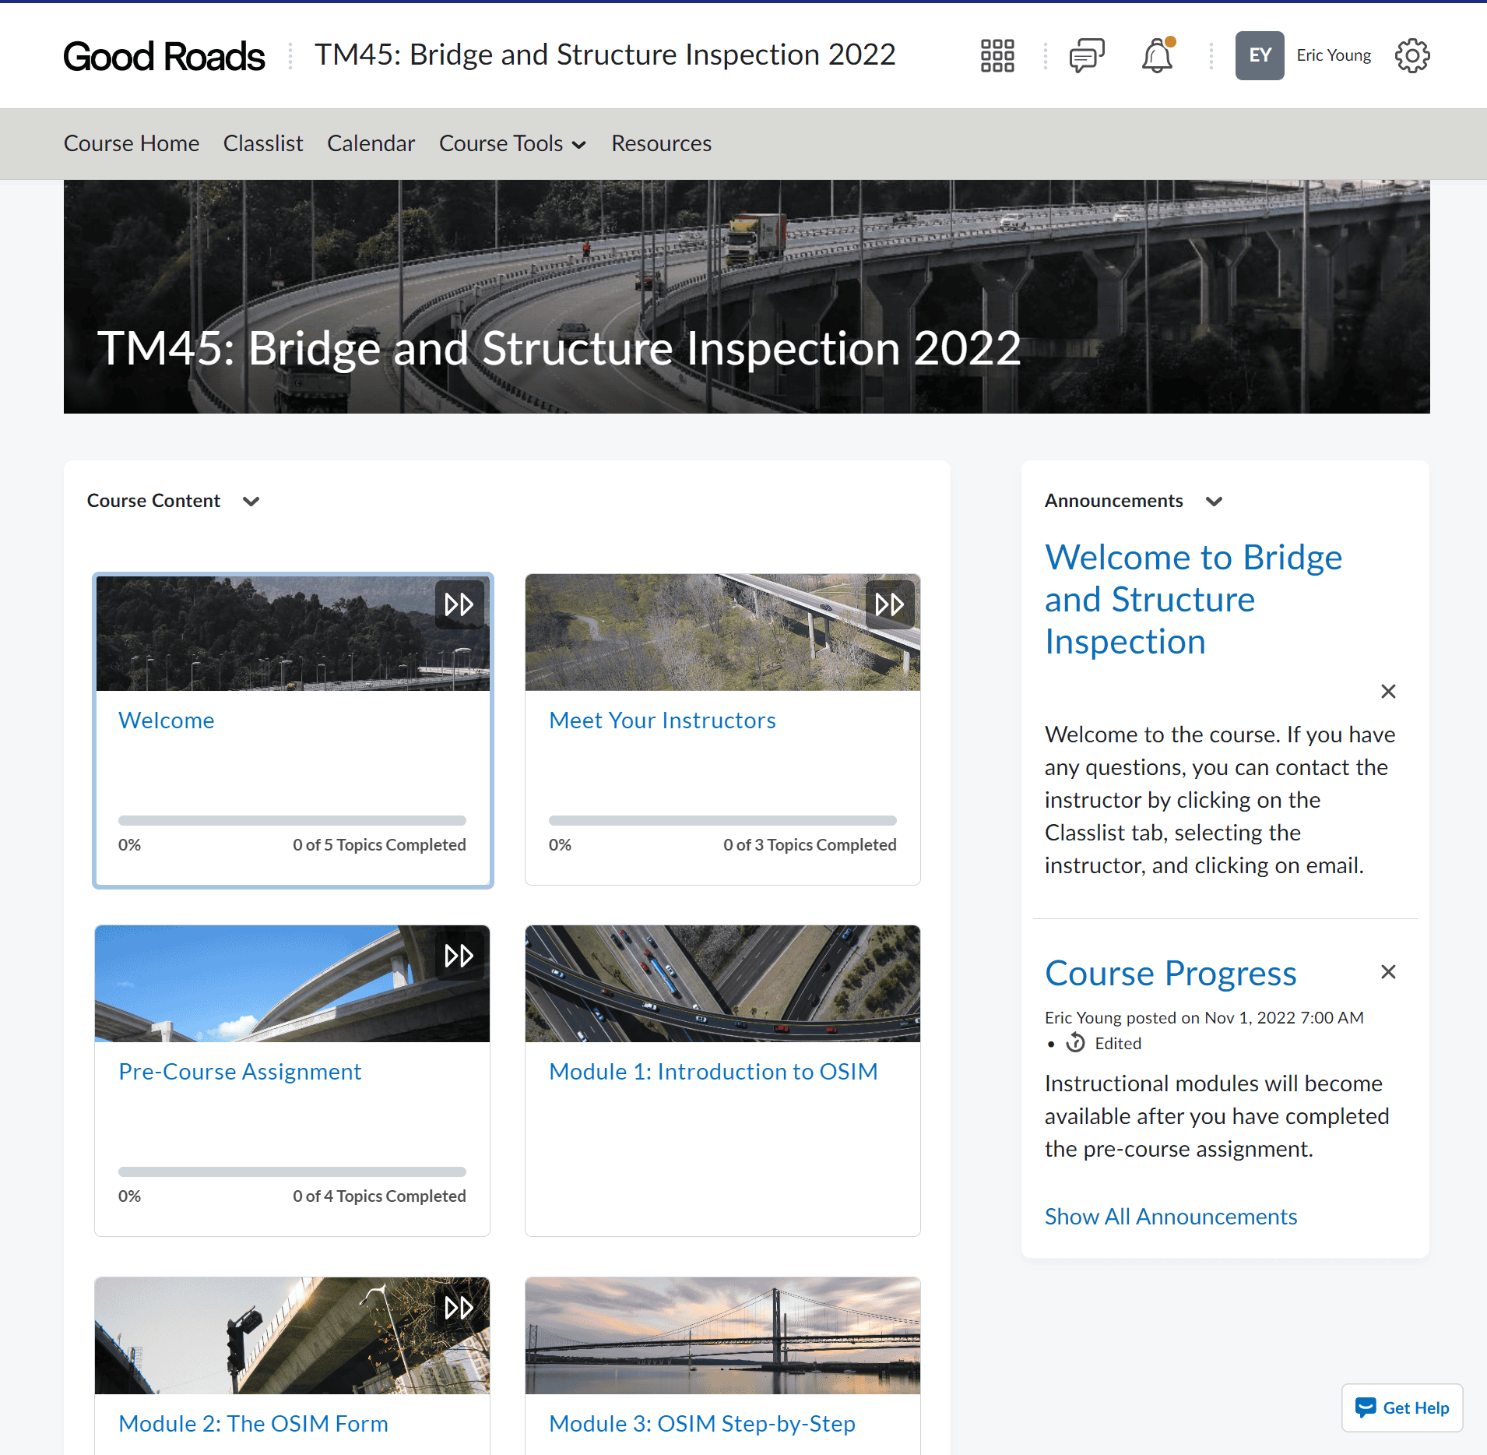Click the skip-ahead icon on the Welcome card
This screenshot has height=1455, width=1487.
tap(459, 604)
